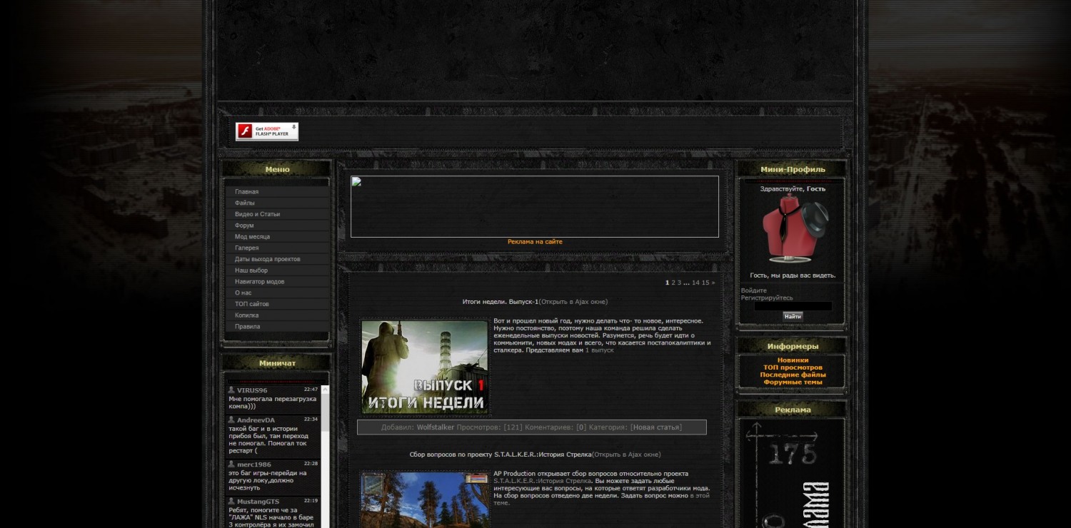
Task: Open Навигатор модов from the menu
Action: click(x=278, y=282)
